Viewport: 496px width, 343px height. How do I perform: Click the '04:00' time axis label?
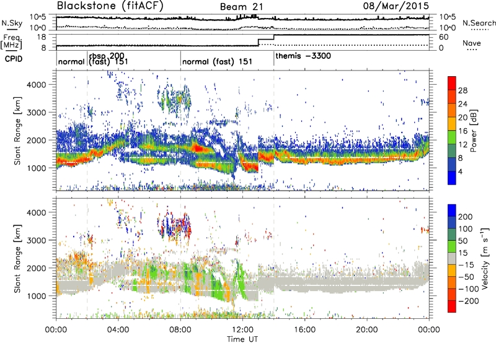tap(118, 329)
